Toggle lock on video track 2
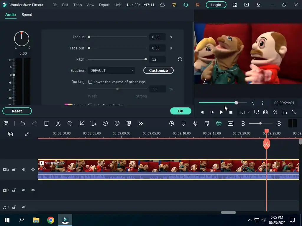Viewport: 302px width, 226px height. point(14,169)
